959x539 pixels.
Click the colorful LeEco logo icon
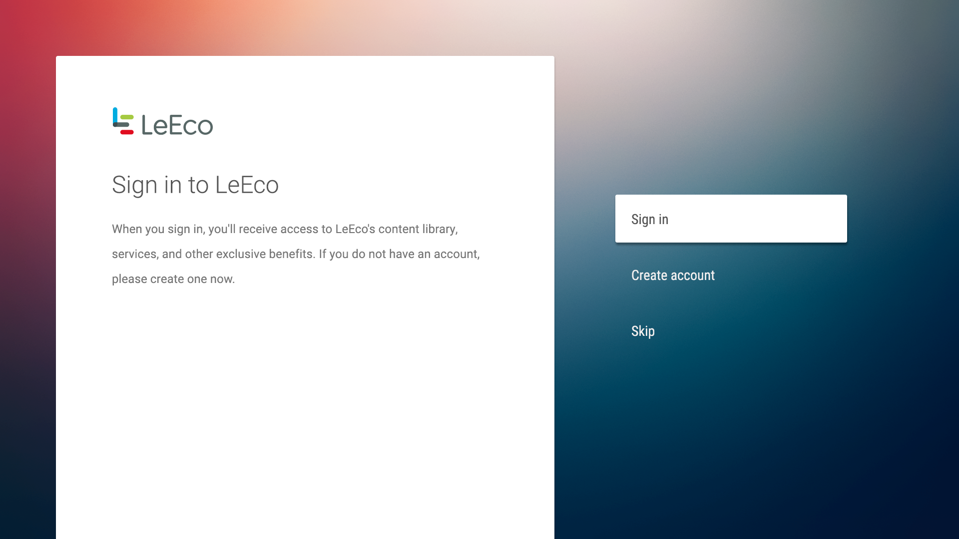click(x=123, y=121)
